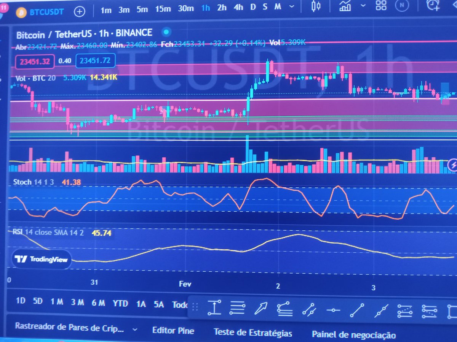Switch to the M monthly timeframe

(x=278, y=6)
